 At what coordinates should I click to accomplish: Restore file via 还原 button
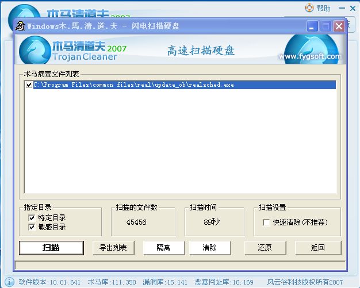click(265, 248)
